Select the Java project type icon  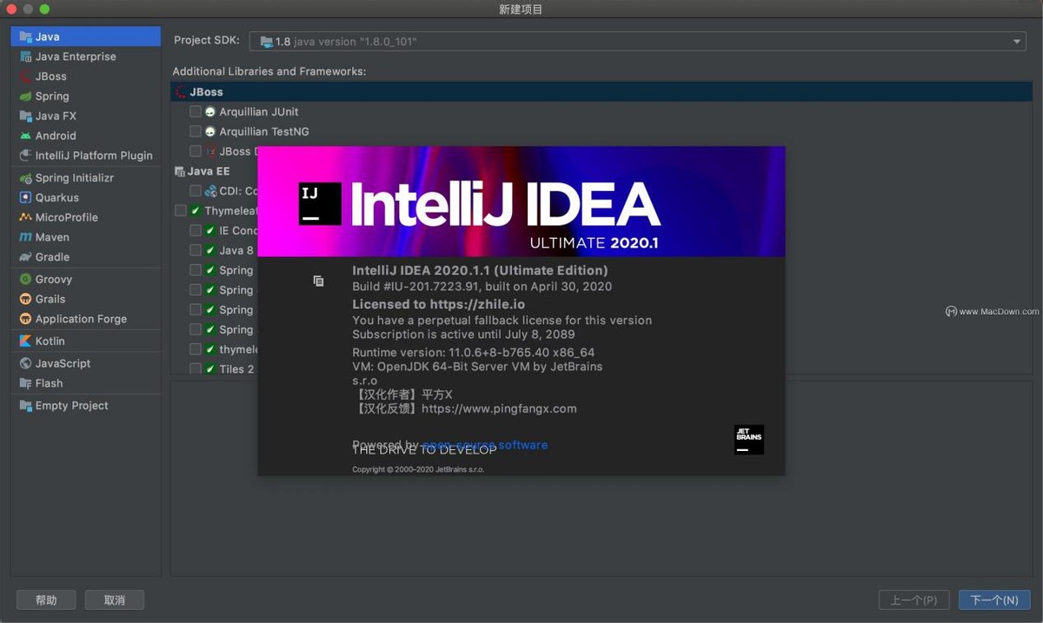26,36
